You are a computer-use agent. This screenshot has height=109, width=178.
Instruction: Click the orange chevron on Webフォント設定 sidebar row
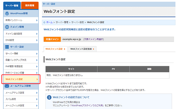click(37, 79)
